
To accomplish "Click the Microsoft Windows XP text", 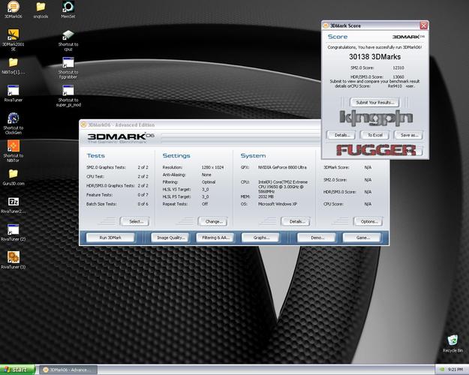I will (277, 204).
